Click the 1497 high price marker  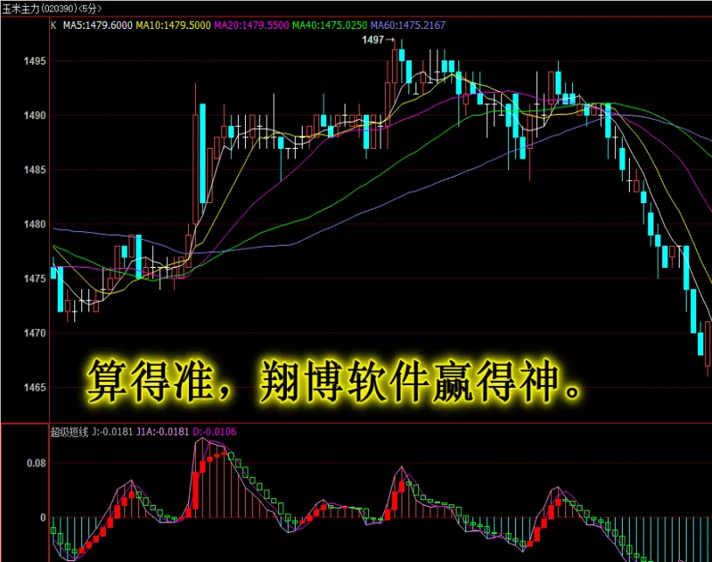378,40
